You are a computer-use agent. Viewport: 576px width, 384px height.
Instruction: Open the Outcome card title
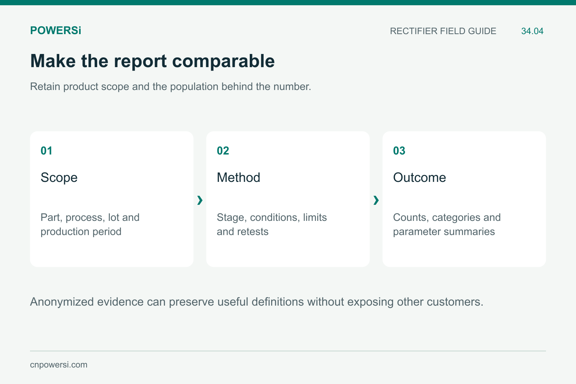coord(420,177)
